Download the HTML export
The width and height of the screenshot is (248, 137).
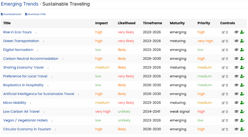click(35, 14)
